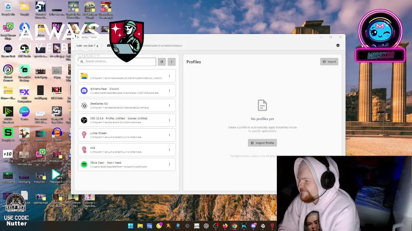Select the 'Olivia Dean - Man I Need' title
412x231 pixels.
tap(106, 163)
